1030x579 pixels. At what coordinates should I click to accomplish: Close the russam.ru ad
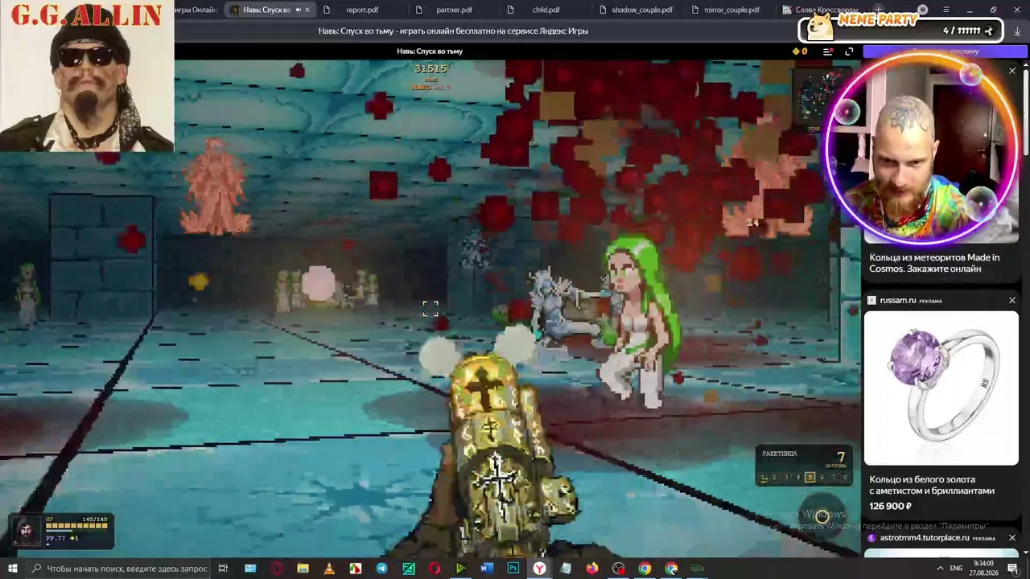point(1012,300)
